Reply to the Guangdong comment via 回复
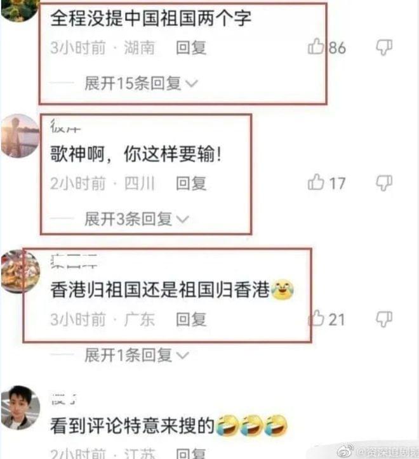The height and width of the screenshot is (459, 419). click(191, 319)
